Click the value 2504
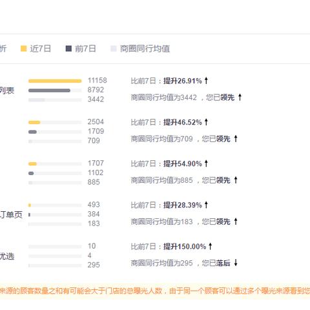Viewport: 310px width, 310px height. (96, 122)
